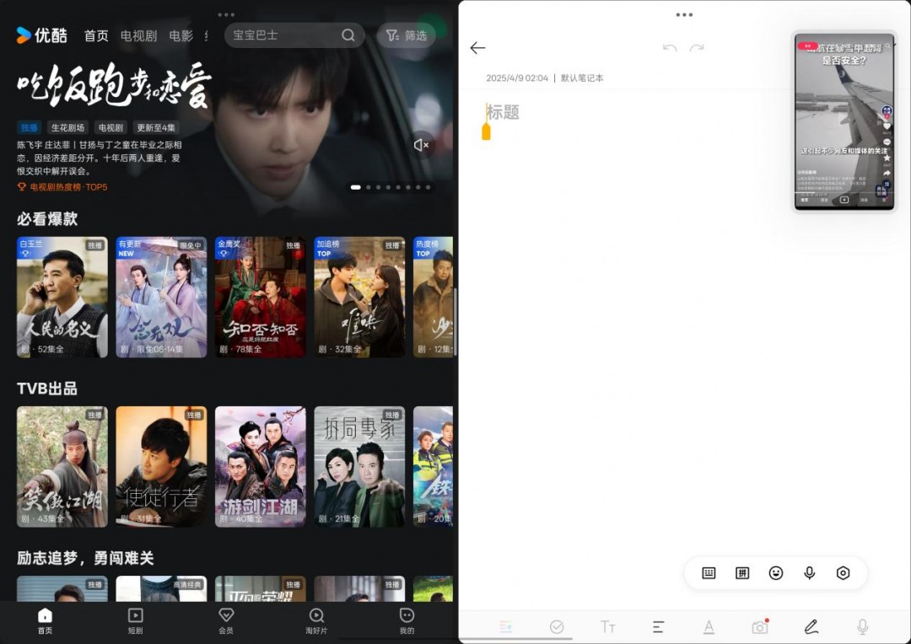The width and height of the screenshot is (911, 644).
Task: Insert a to-do checkbox in the note
Action: [557, 627]
